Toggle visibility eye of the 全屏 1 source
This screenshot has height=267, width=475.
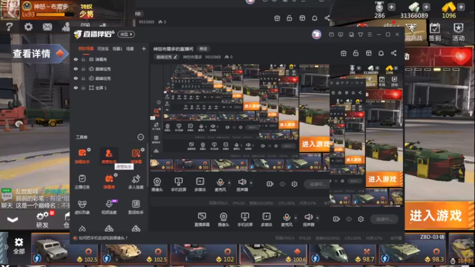click(x=76, y=88)
